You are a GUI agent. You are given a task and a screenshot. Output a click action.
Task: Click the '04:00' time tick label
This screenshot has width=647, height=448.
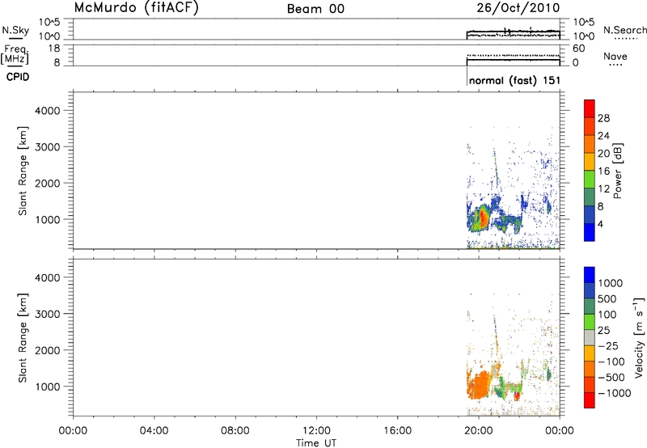click(154, 431)
